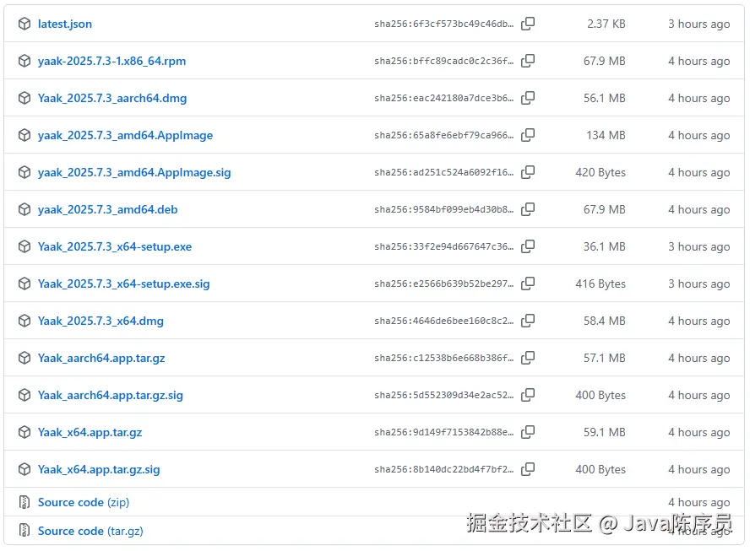This screenshot has width=750, height=551.
Task: Download yaak_2025.7.3_amd64.deb
Action: tap(107, 210)
